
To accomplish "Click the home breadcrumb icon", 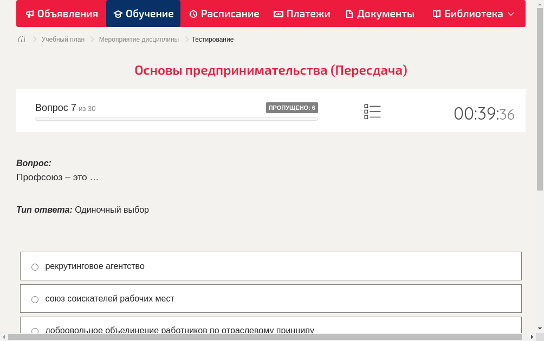I will click(21, 39).
